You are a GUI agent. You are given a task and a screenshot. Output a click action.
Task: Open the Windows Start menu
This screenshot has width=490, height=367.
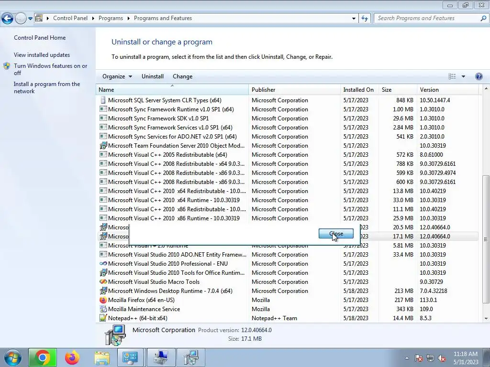13,357
